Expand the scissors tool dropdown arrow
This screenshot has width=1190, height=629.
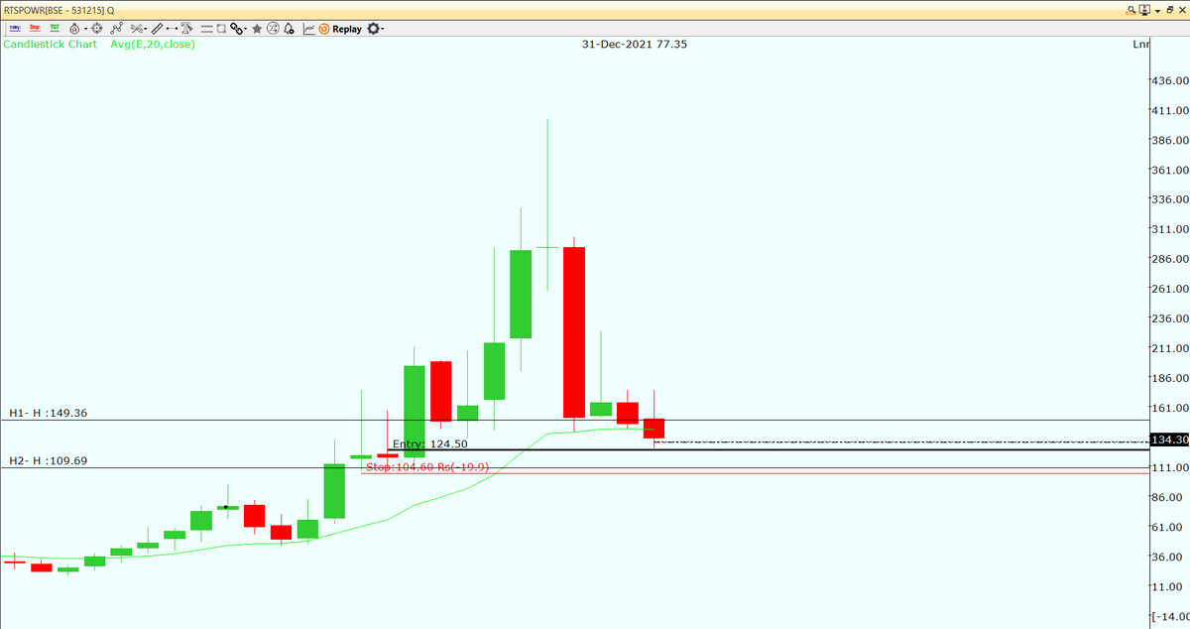tap(146, 29)
